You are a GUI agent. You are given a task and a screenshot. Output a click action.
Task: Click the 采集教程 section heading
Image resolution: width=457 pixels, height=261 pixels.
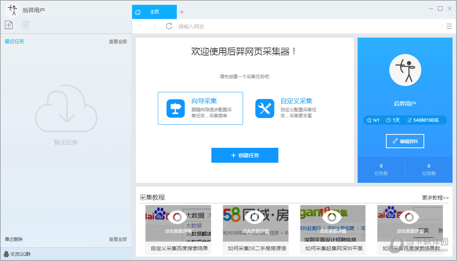coord(152,197)
